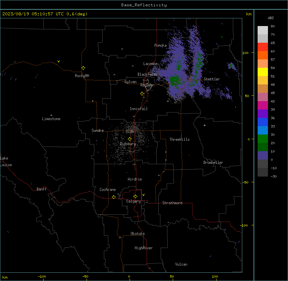Image resolution: width=288 pixels, height=281 pixels.
Task: Click the Strathmore town label
Action: tap(172, 203)
